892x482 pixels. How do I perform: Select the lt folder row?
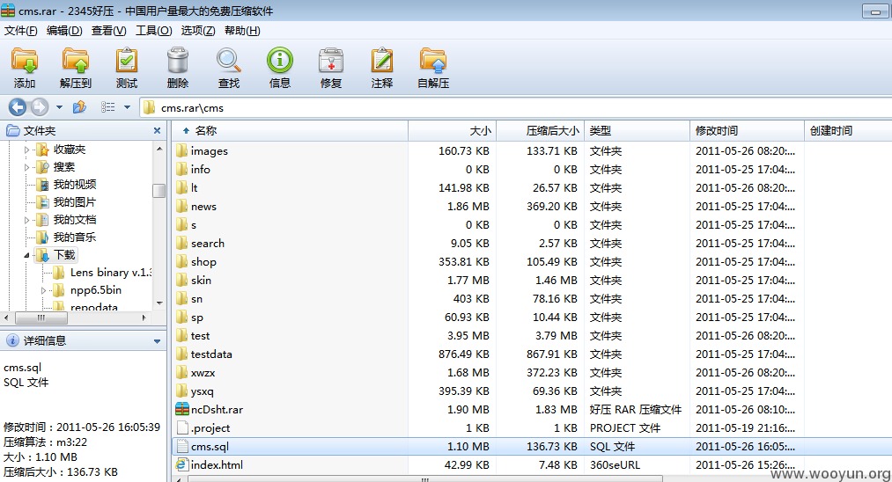(x=532, y=187)
